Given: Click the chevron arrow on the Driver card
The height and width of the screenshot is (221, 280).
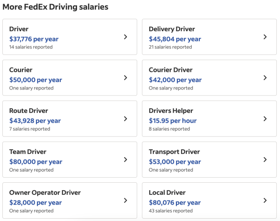Looking at the screenshot, I should [126, 37].
